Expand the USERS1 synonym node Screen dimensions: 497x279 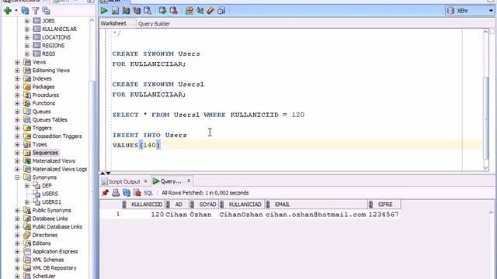click(x=27, y=201)
